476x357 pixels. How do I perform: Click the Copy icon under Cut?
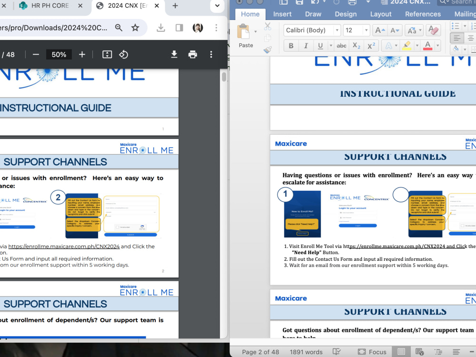pos(268,38)
